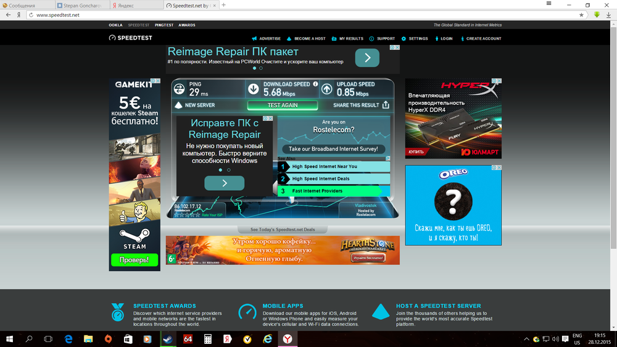The image size is (617, 347).
Task: Open the AWARDS menu link
Action: (187, 25)
